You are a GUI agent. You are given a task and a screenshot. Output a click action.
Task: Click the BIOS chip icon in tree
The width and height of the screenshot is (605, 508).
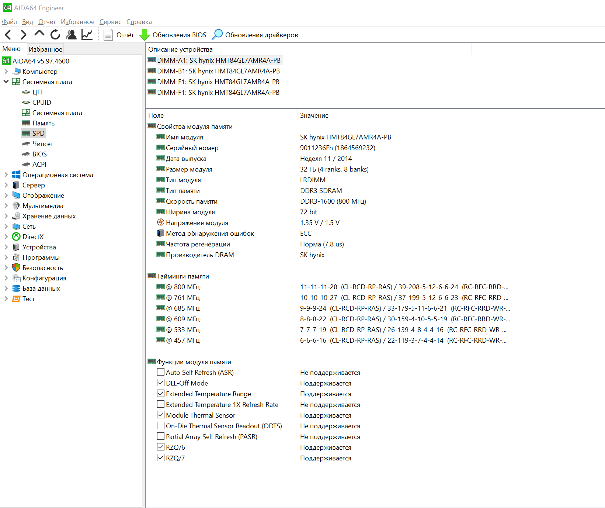tap(26, 154)
